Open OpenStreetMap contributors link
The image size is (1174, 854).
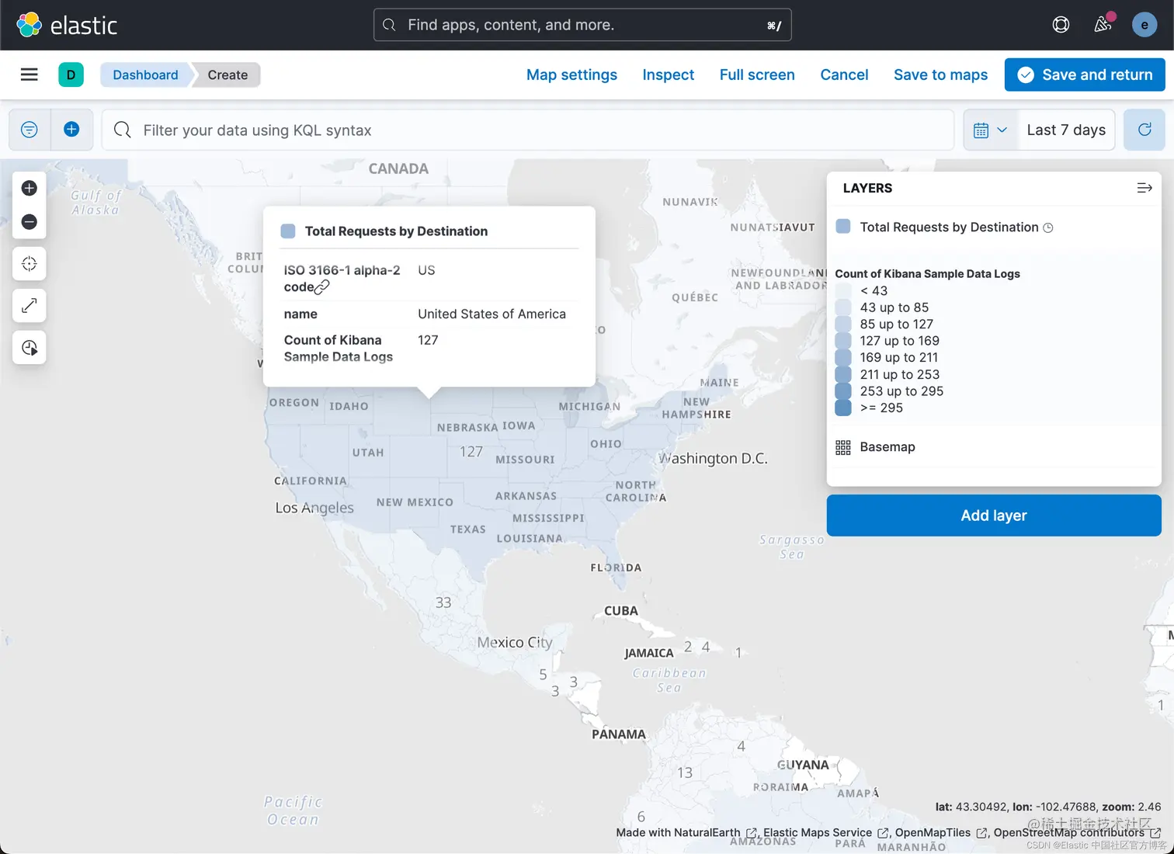click(1077, 832)
